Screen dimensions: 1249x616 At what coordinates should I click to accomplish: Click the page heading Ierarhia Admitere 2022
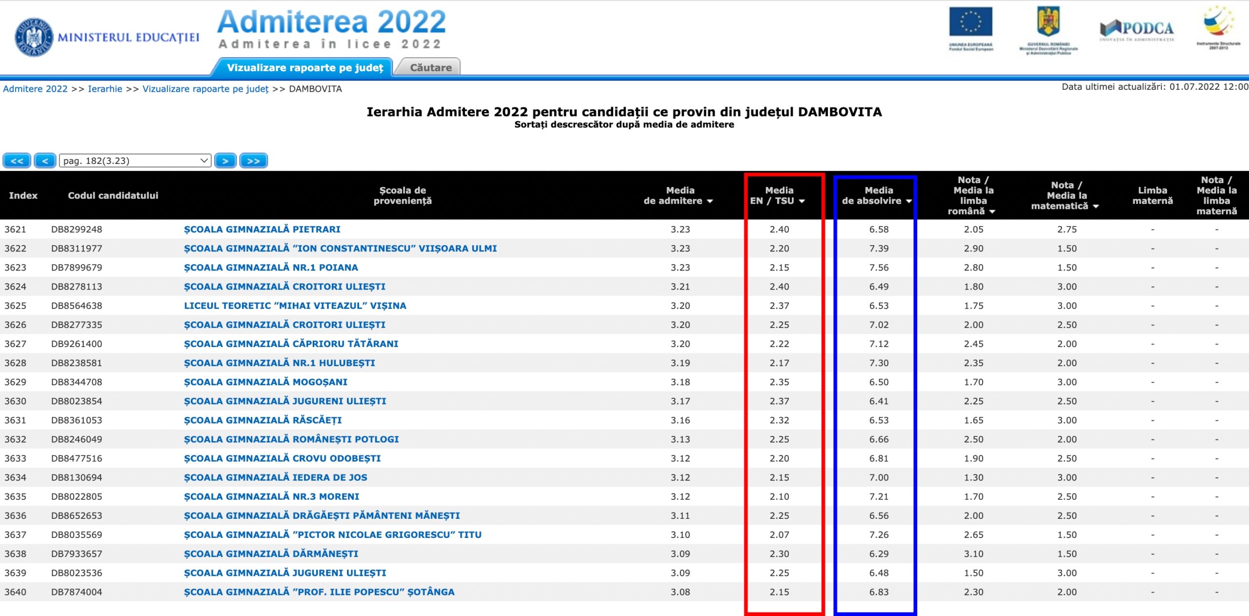click(x=624, y=112)
